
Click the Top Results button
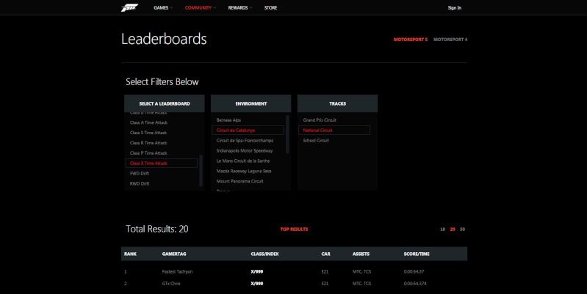(x=295, y=229)
